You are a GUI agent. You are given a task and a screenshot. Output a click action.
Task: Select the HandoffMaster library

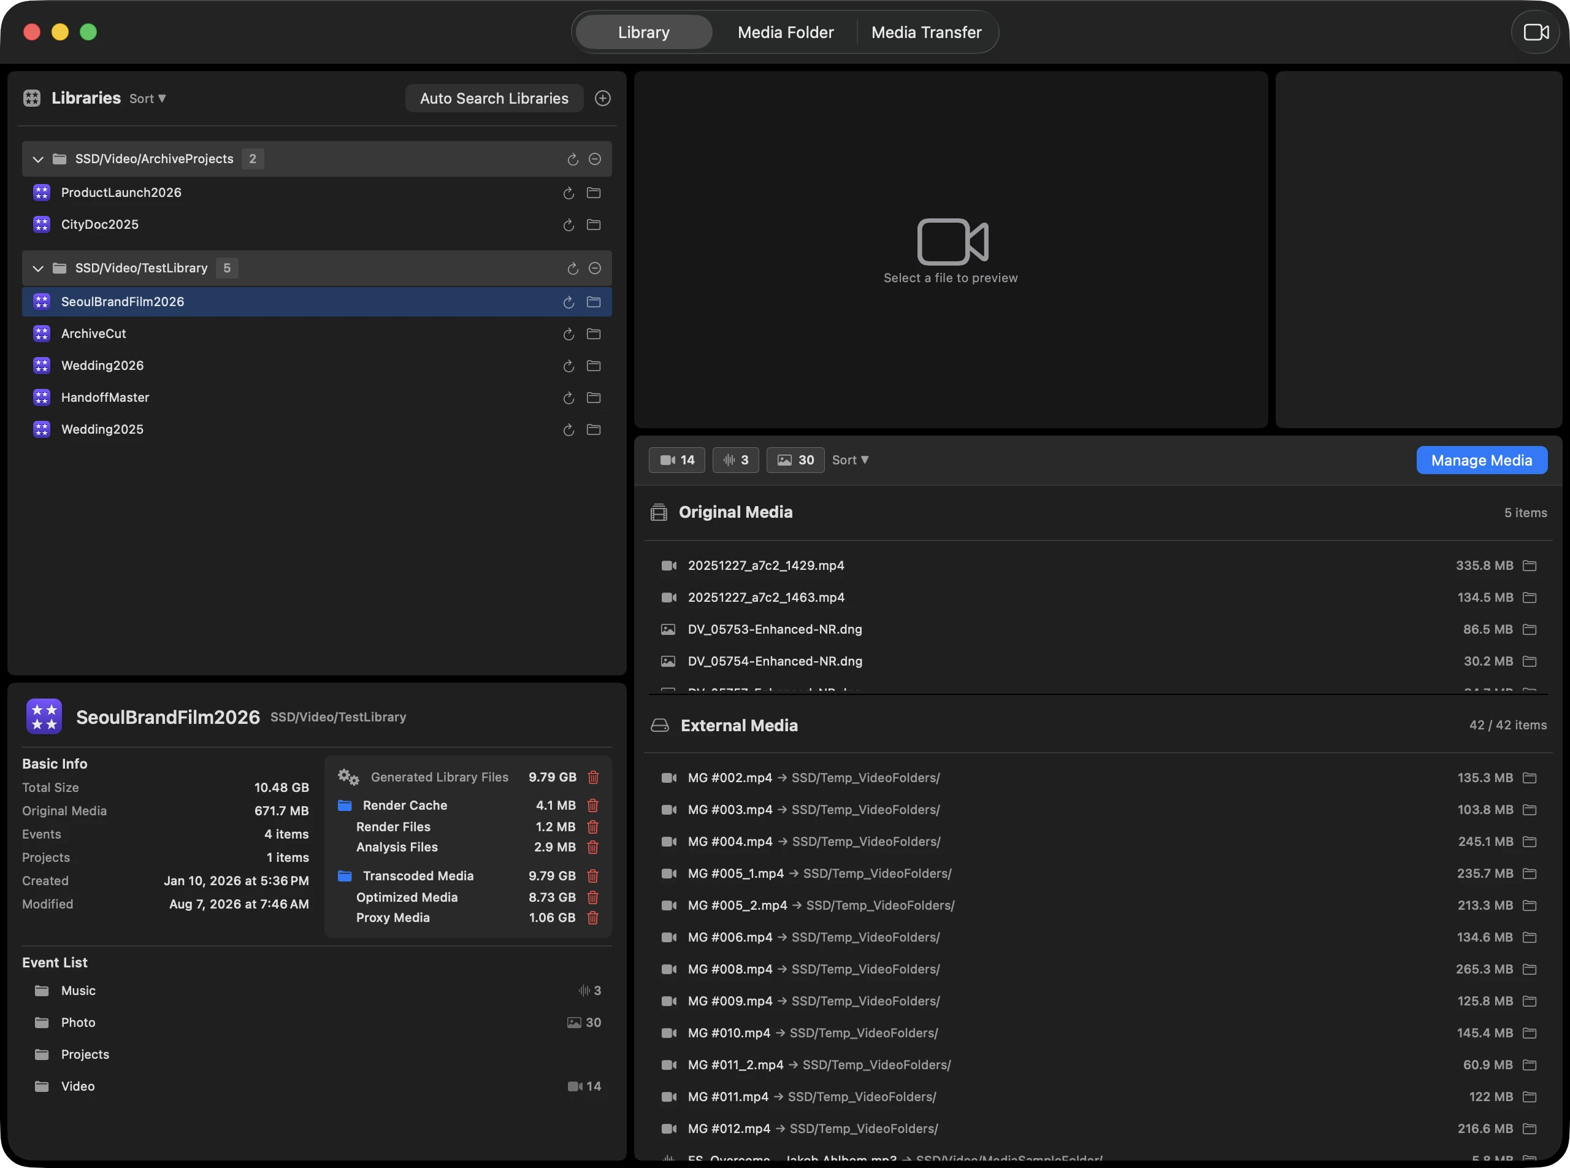click(x=316, y=398)
